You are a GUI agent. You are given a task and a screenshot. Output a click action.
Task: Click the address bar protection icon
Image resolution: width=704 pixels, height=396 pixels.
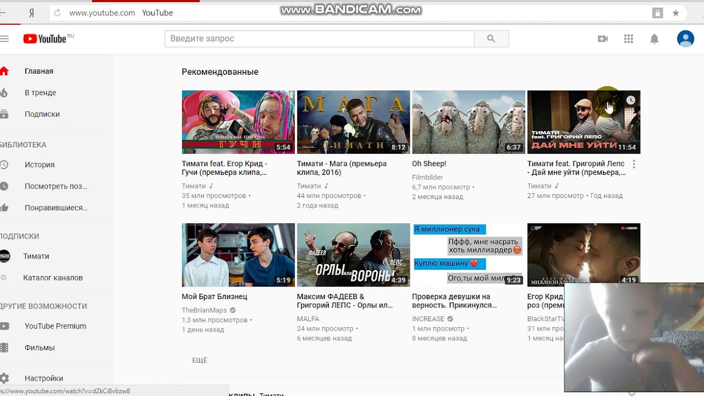[657, 13]
